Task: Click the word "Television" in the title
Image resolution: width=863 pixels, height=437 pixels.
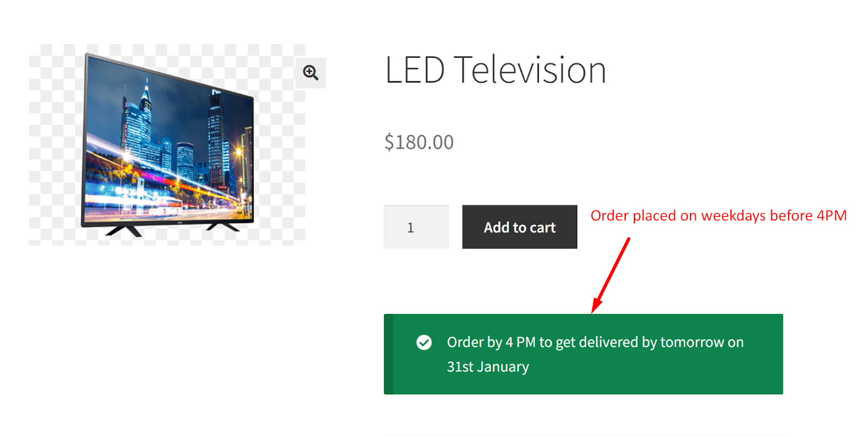Action: pos(530,70)
